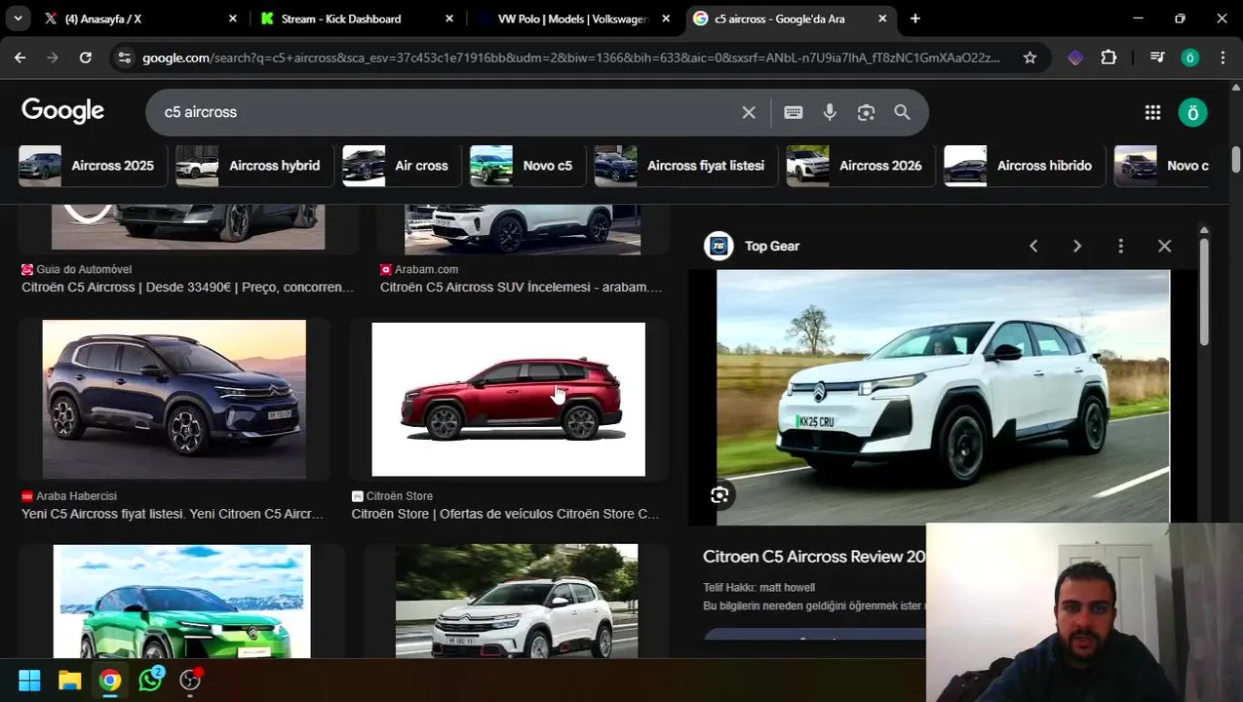Filter by Air cross chip
Viewport: 1243px width, 702px height.
pos(401,166)
